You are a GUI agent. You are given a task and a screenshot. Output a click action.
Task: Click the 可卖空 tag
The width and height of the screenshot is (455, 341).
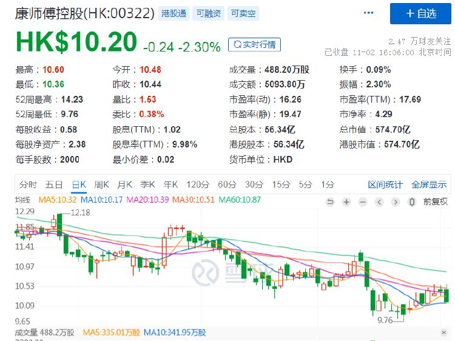coord(243,13)
